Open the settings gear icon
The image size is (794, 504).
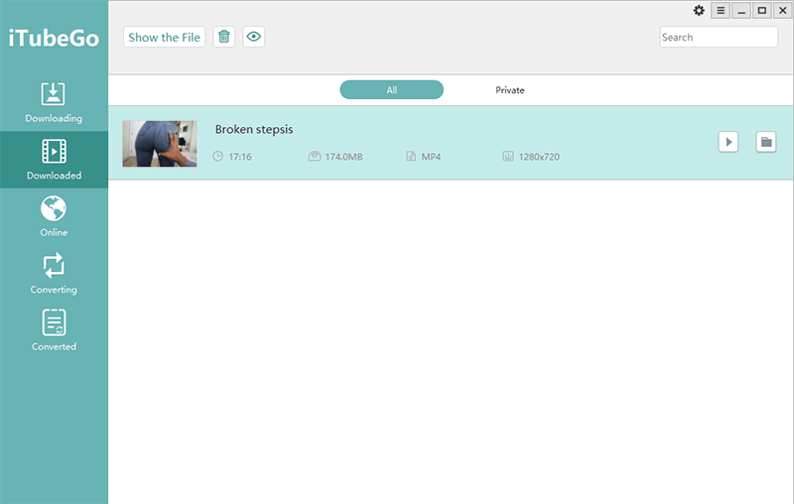coord(699,11)
